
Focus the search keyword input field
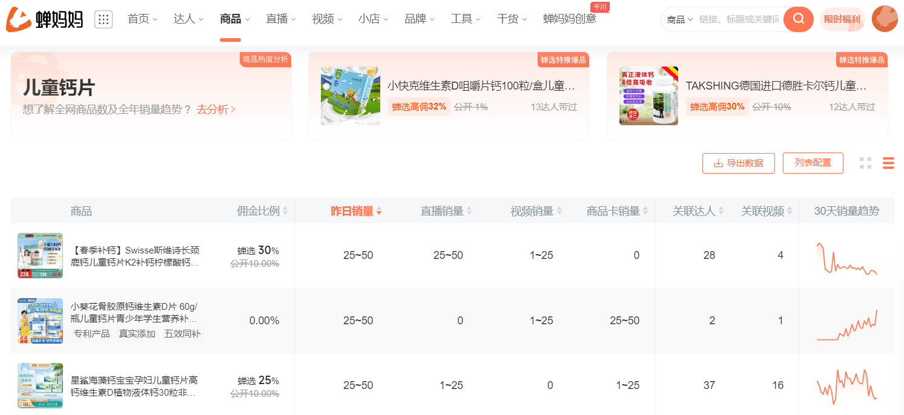pyautogui.click(x=739, y=19)
